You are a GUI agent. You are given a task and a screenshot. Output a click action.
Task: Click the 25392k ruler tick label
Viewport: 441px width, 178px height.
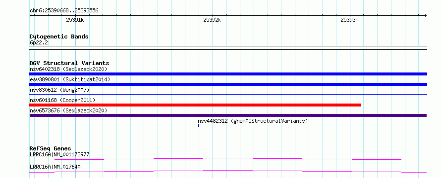212,20
